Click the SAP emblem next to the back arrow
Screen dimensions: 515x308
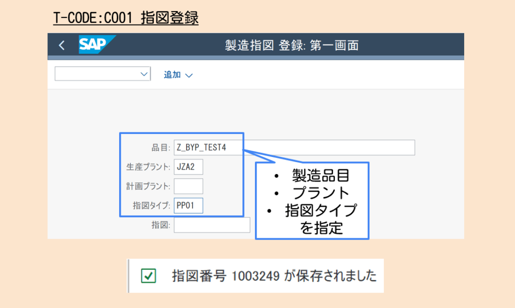97,45
